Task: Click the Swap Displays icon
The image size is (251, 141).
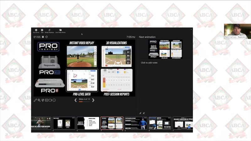Action: 50,30
